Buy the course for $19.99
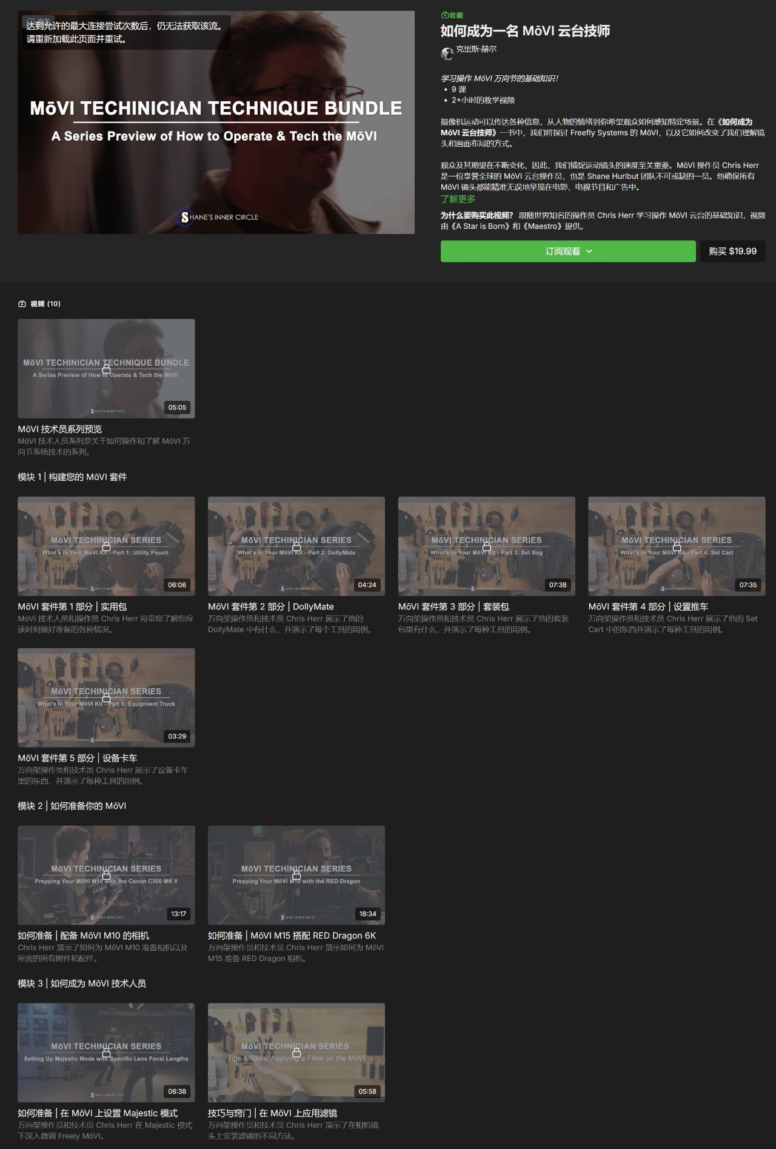 [x=732, y=251]
